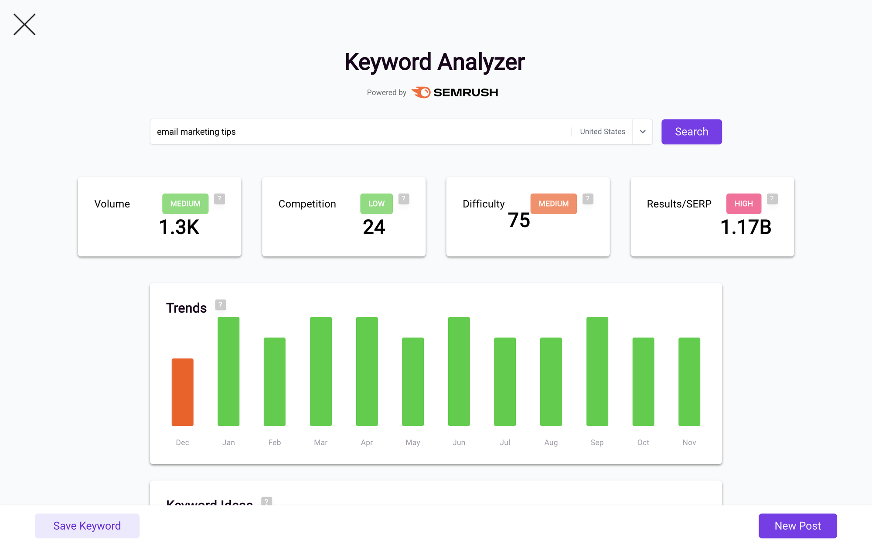Click the HIGH Results/SERP badge
The image size is (872, 545).
[743, 204]
